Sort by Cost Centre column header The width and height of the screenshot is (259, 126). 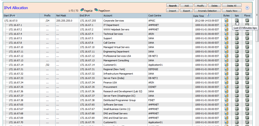coord(155,16)
